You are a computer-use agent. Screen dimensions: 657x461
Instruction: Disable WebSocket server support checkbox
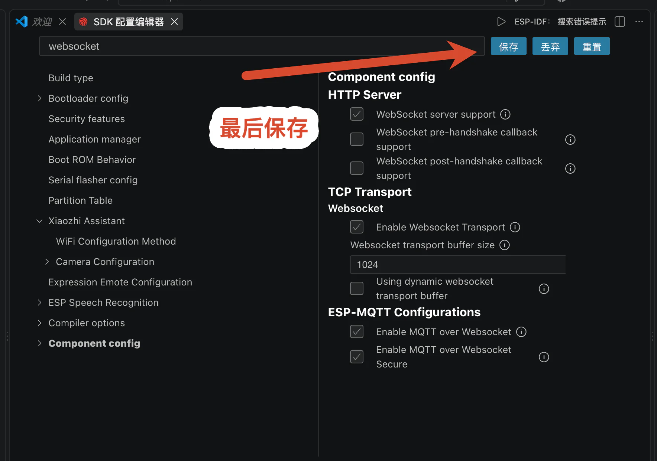pos(357,114)
